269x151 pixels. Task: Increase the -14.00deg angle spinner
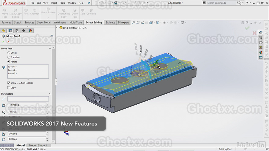47,104
